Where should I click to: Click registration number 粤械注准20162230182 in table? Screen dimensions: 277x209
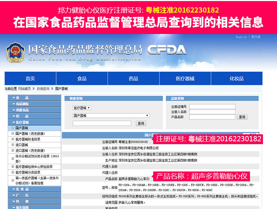click(x=133, y=142)
